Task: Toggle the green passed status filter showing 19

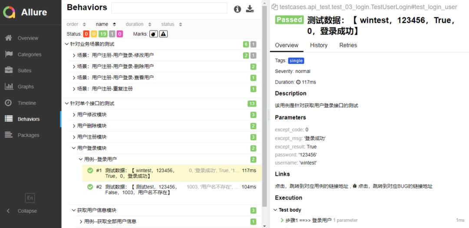Action: tap(103, 34)
